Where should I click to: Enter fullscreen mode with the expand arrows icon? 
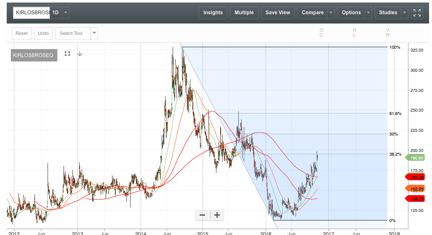417,13
